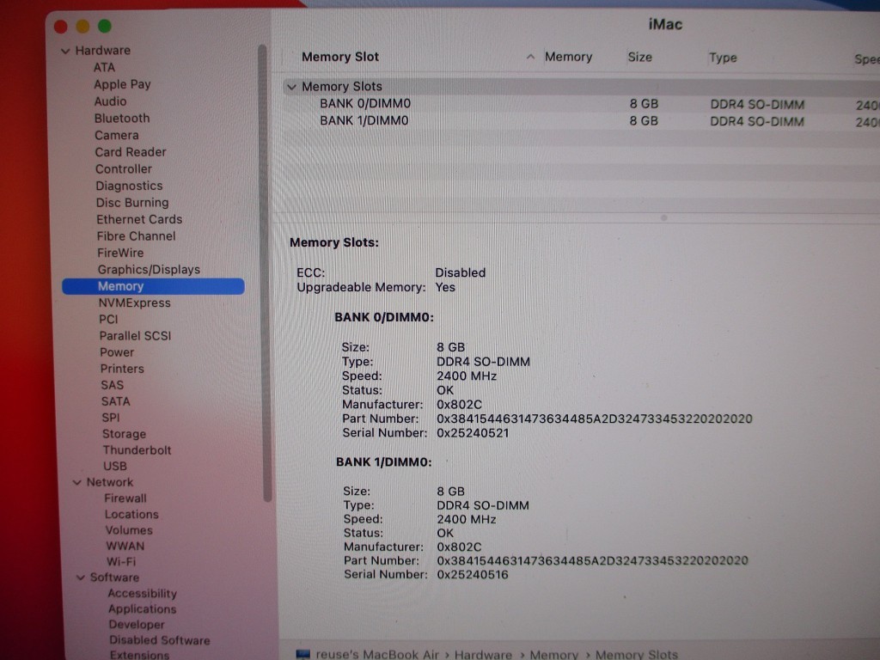
Task: Select SAS in sidebar
Action: [113, 385]
